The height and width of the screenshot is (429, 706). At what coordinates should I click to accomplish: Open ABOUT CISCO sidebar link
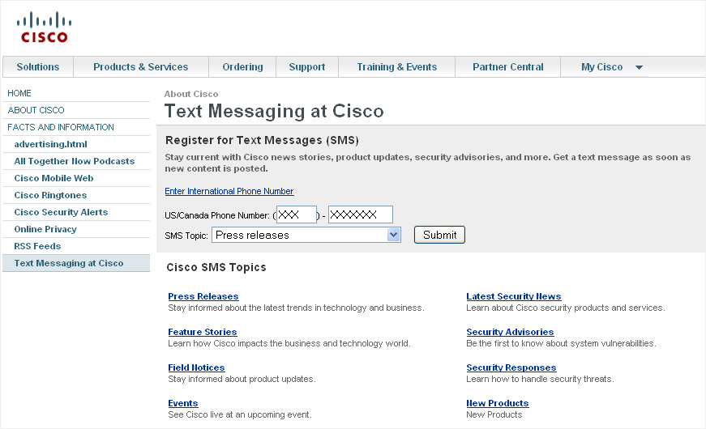[36, 110]
